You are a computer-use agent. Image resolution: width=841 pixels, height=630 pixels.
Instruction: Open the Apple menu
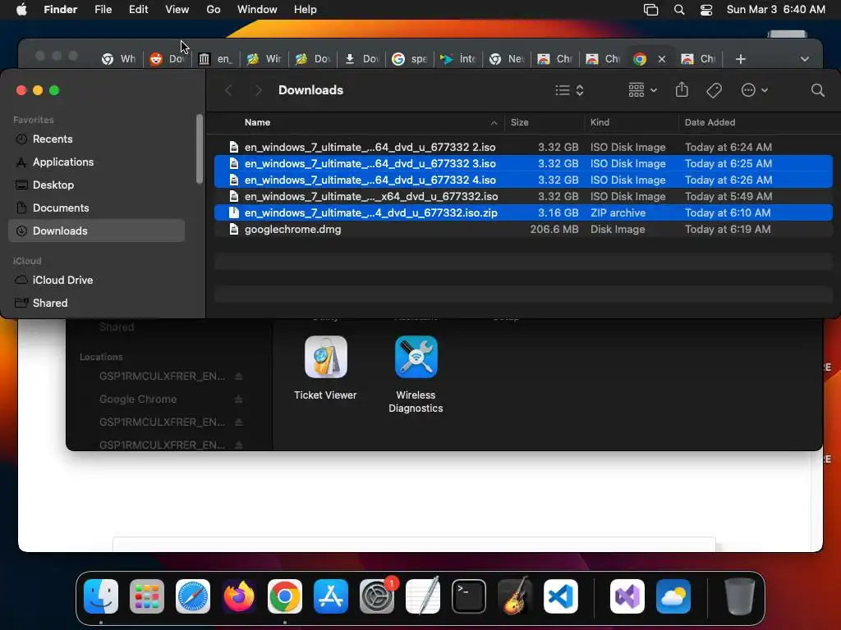point(21,10)
